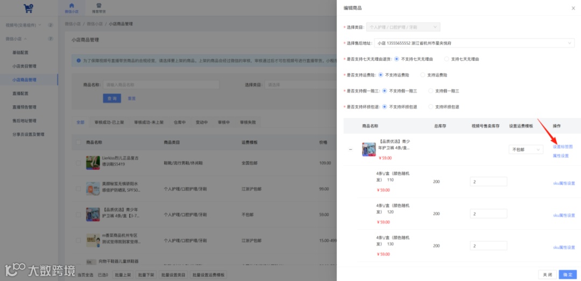
Task: Open Lierkiss烈儿 shoe product thumbnail
Action: point(93,163)
